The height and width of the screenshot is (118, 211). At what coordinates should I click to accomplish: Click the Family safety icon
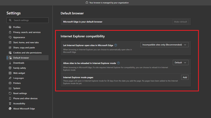(x=10, y=68)
